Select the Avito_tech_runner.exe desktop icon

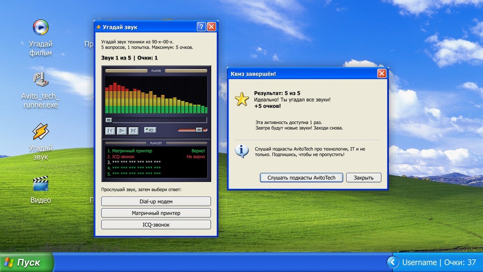(41, 90)
